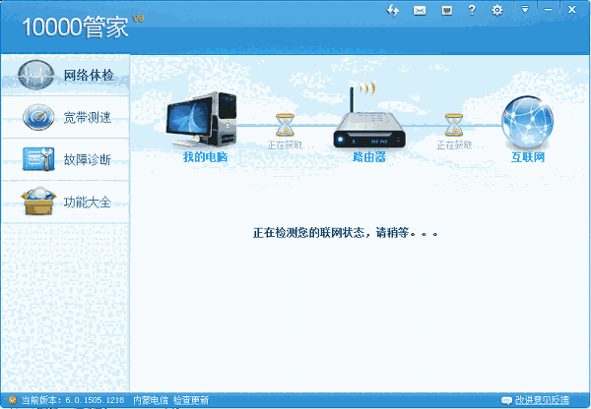
Task: Switch to 宽带测速 speed test tab
Action: (66, 117)
